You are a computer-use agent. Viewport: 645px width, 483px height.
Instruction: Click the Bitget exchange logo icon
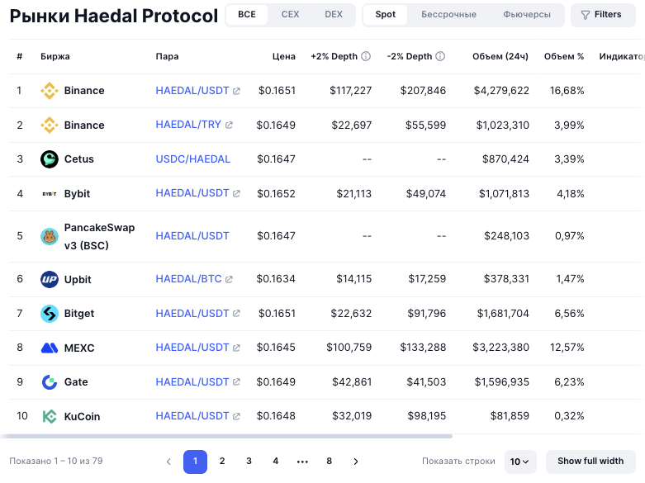[x=50, y=314]
